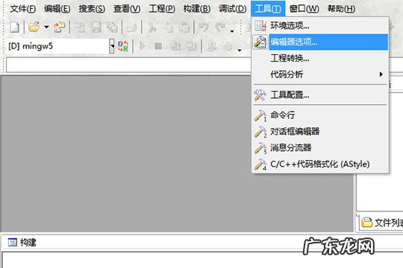The image size is (403, 268).
Task: Click the greyed-out stop square icon
Action: (x=158, y=46)
